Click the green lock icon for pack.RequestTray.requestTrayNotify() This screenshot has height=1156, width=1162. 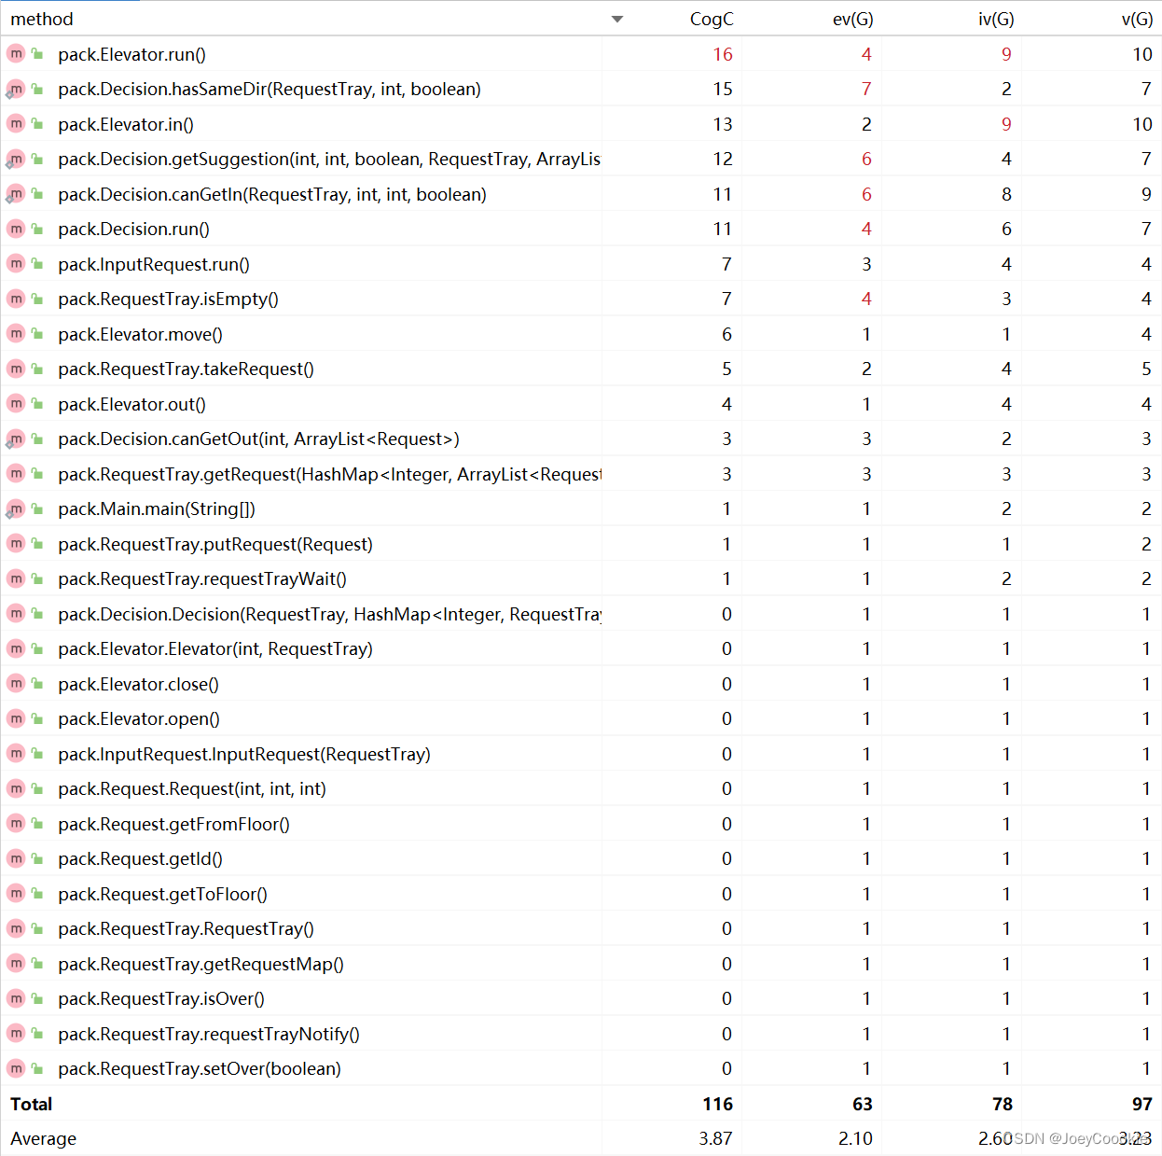[37, 1034]
